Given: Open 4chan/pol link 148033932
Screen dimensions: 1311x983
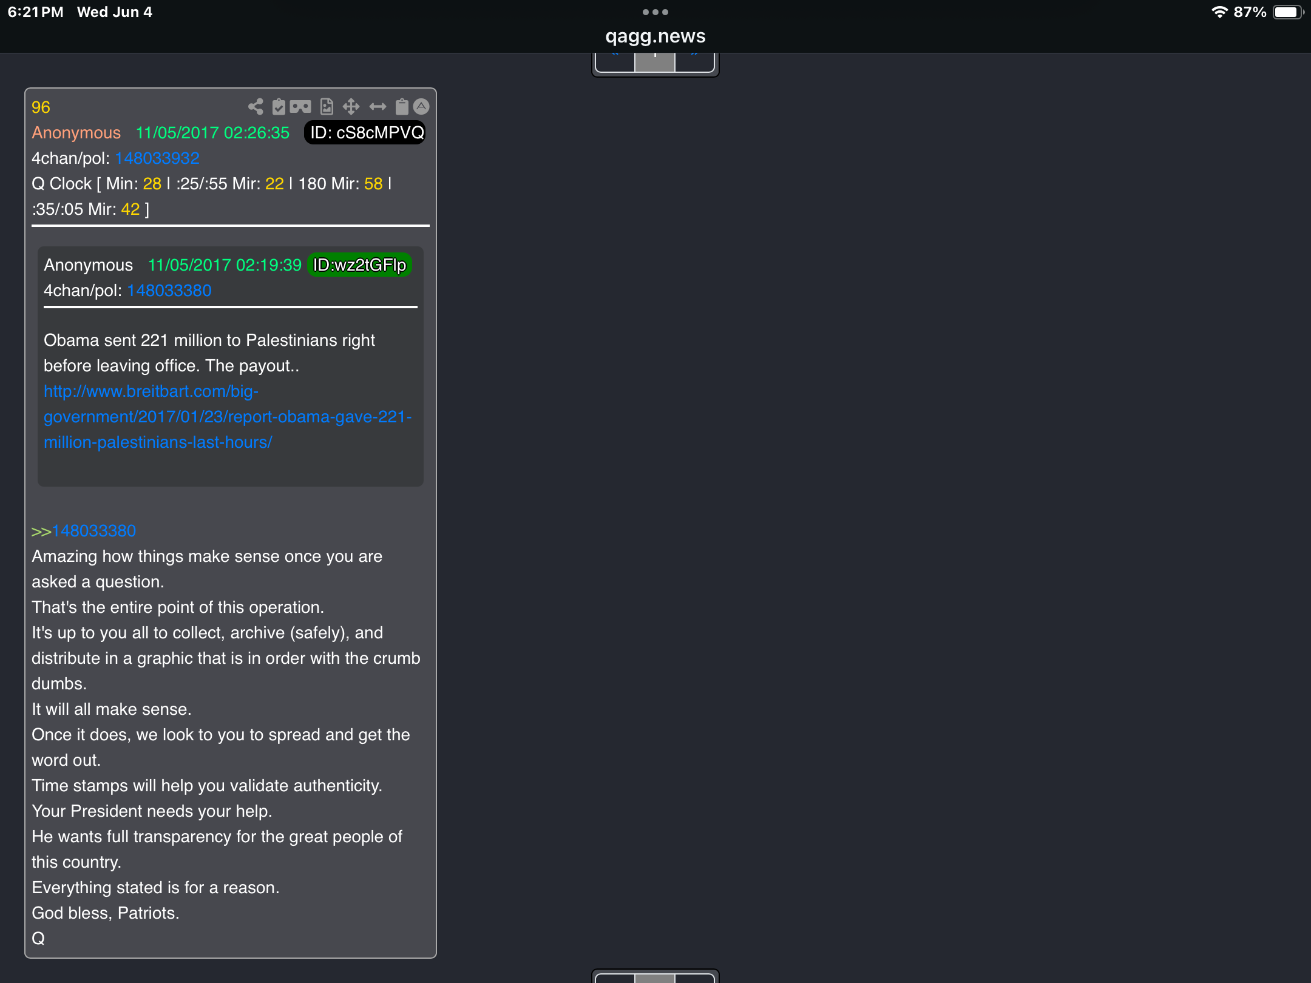Looking at the screenshot, I should click(157, 158).
